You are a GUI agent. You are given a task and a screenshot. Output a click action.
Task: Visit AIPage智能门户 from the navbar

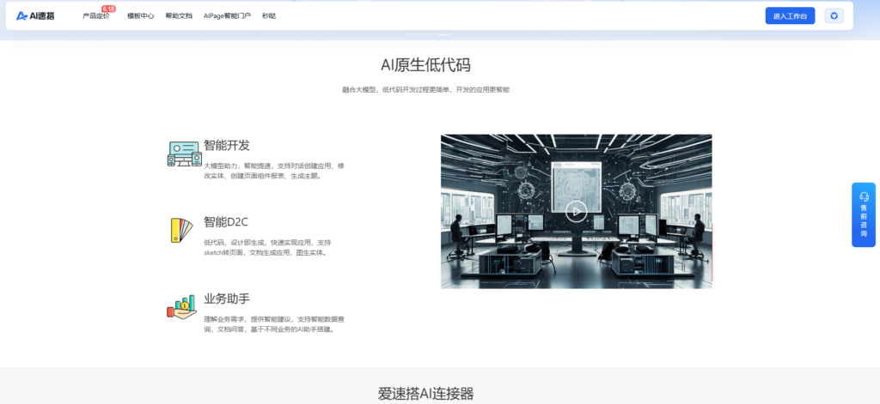click(x=227, y=16)
